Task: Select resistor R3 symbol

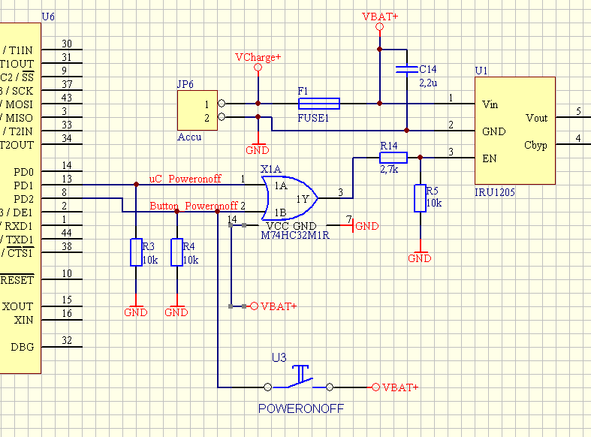Action: pyautogui.click(x=136, y=252)
